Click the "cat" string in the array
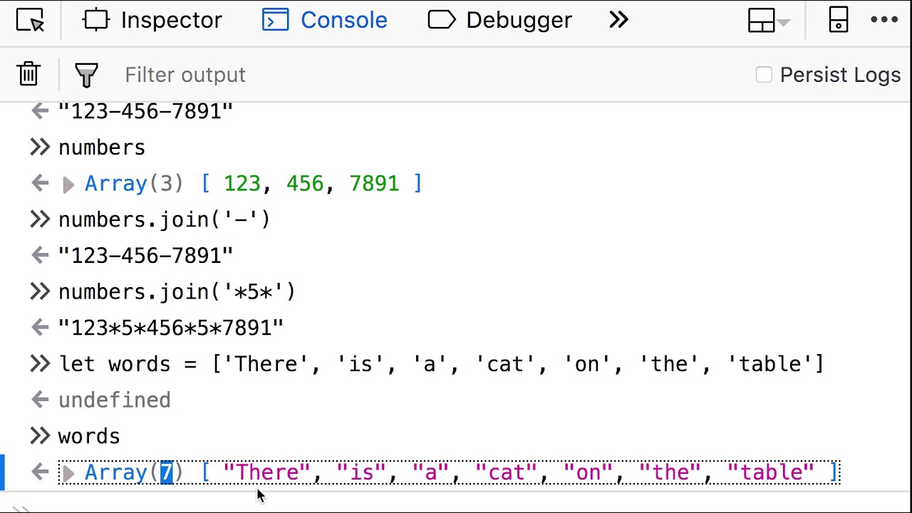The image size is (912, 513). [x=505, y=472]
